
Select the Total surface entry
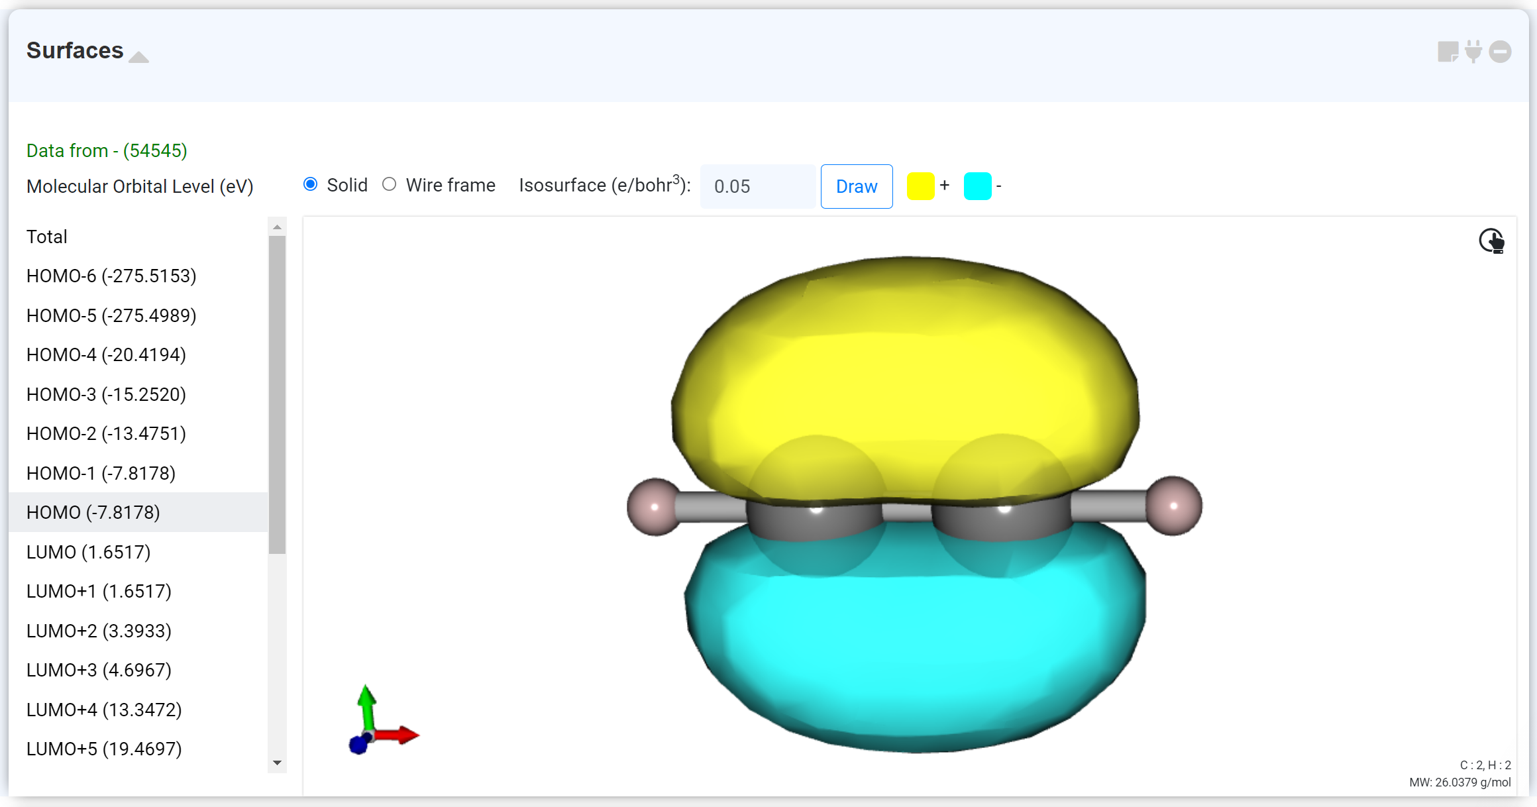pos(47,237)
